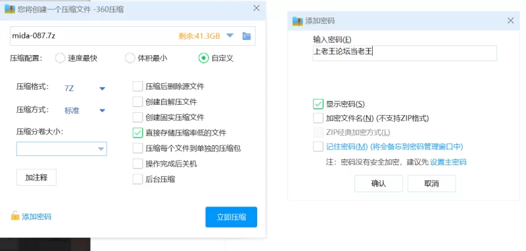Check 记住密码(M) option
526x251 pixels.
pyautogui.click(x=318, y=146)
